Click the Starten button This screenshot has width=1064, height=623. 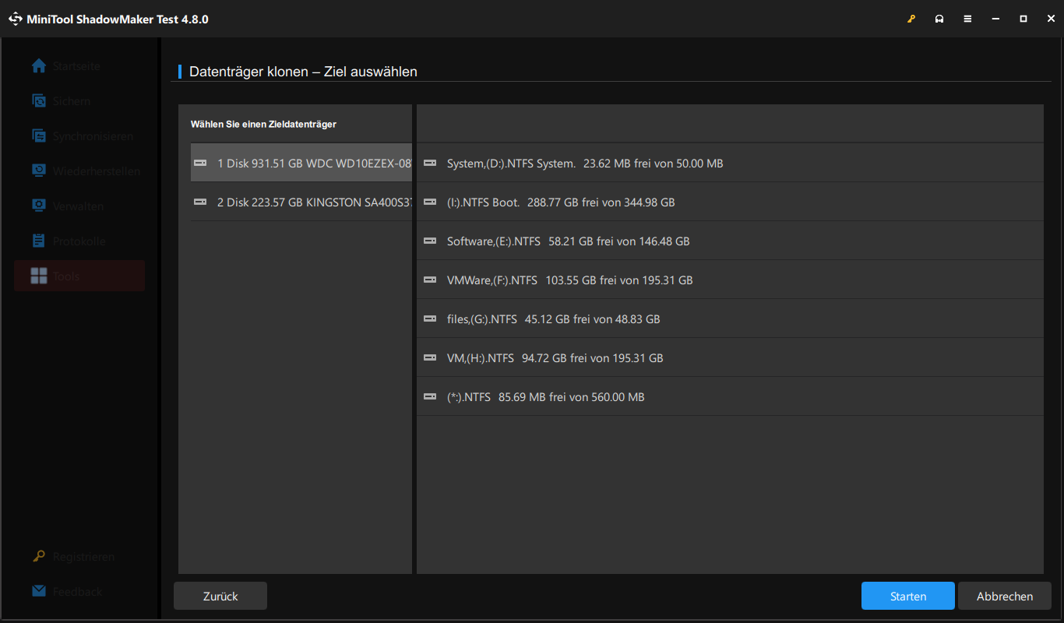click(x=907, y=595)
